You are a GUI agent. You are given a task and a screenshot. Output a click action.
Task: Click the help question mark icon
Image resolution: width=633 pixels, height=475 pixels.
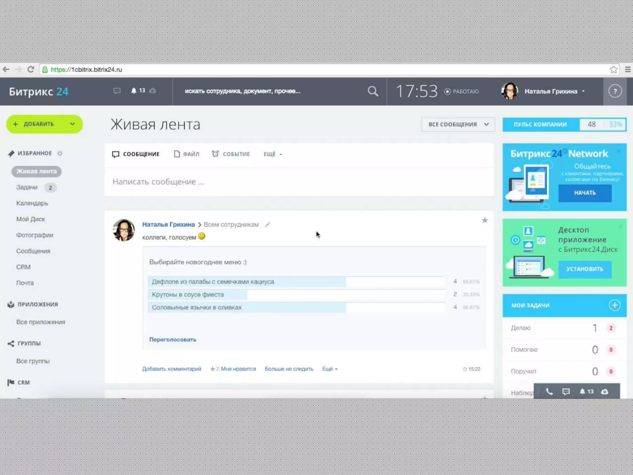coord(615,91)
